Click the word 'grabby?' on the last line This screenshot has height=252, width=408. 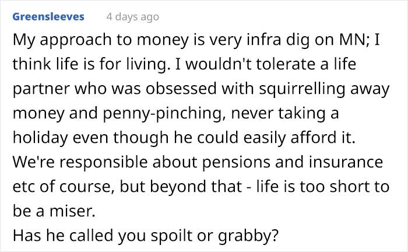[248, 236]
